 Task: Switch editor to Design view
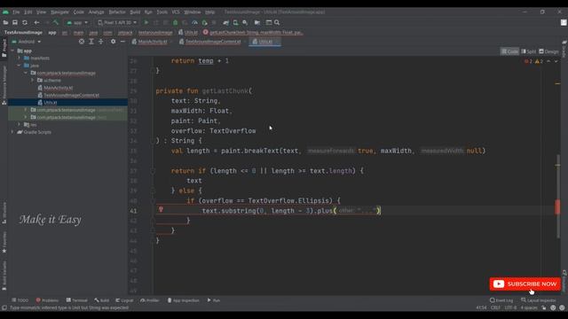(x=548, y=51)
